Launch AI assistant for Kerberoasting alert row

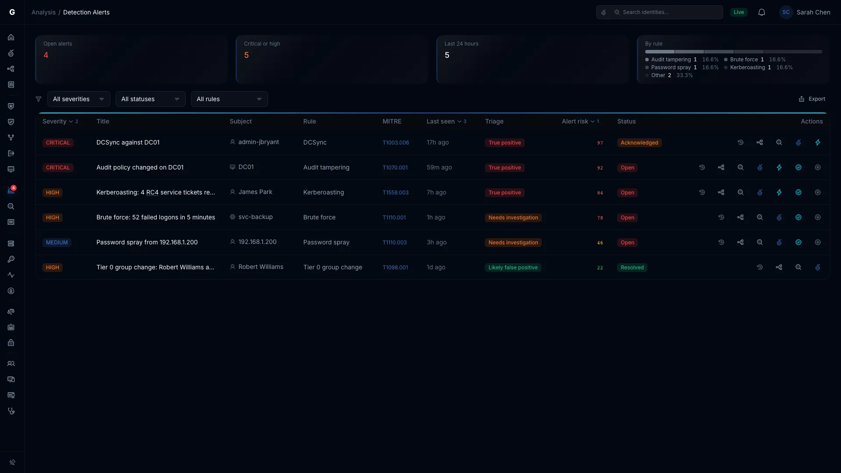[x=760, y=192]
